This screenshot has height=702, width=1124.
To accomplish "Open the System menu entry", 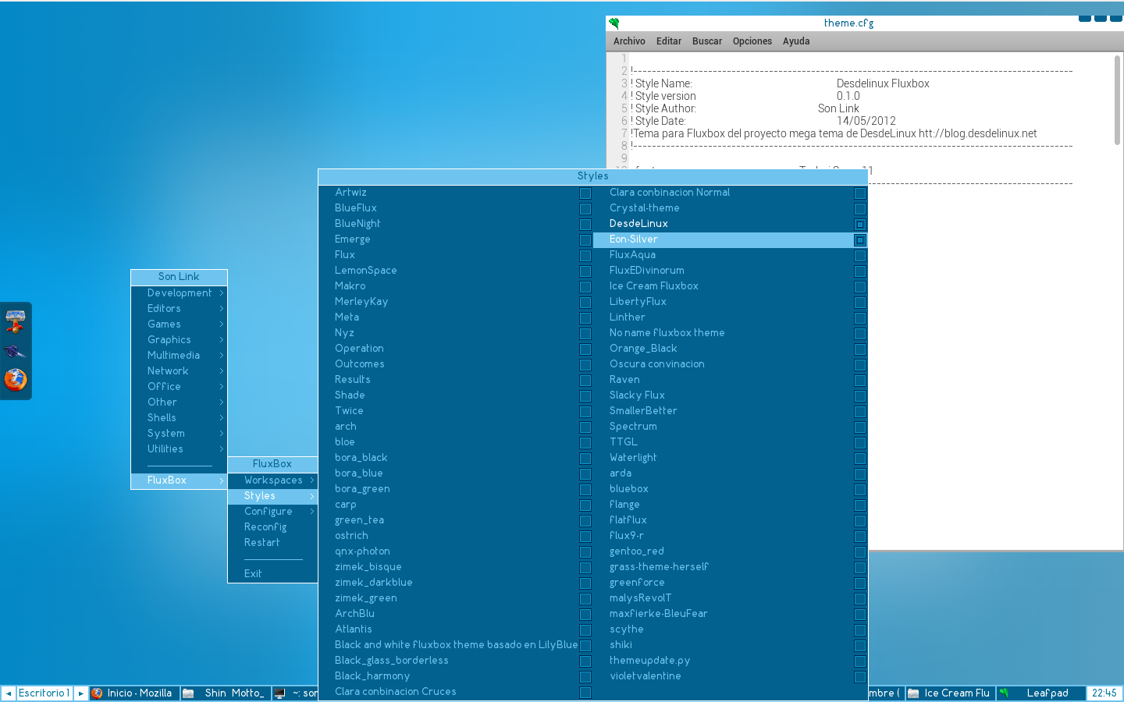I will coord(179,434).
